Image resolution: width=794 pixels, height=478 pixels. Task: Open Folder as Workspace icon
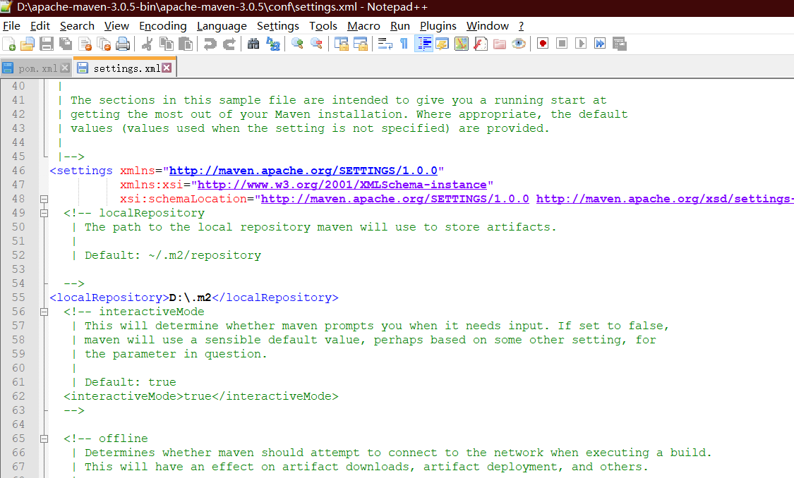click(x=500, y=44)
